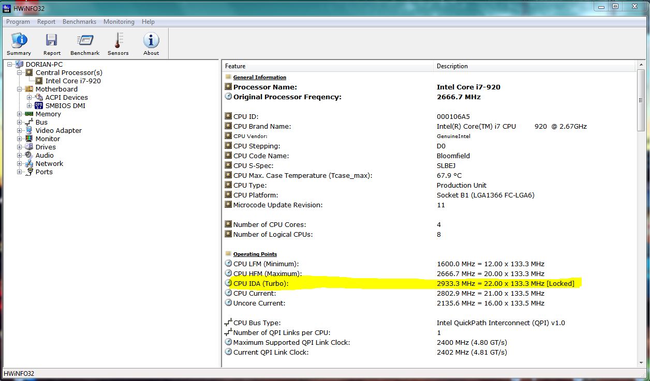The image size is (650, 381).
Task: Click the Current QPI Link Clock row label
Action: (x=271, y=352)
